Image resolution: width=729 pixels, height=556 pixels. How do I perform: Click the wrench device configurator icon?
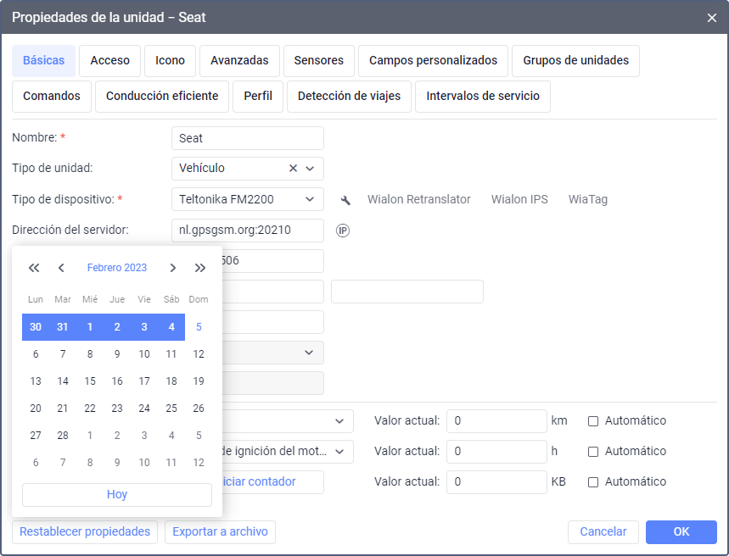[x=345, y=200]
